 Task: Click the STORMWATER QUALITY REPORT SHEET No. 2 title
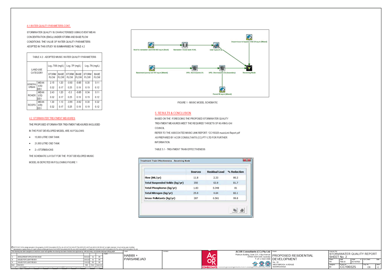(353, 255)
